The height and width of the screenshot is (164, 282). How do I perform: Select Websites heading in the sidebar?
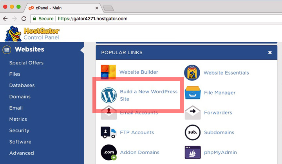(x=29, y=49)
